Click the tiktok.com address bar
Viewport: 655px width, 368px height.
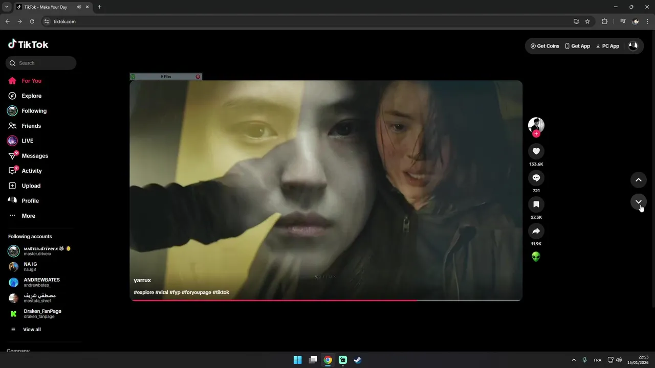tap(307, 21)
